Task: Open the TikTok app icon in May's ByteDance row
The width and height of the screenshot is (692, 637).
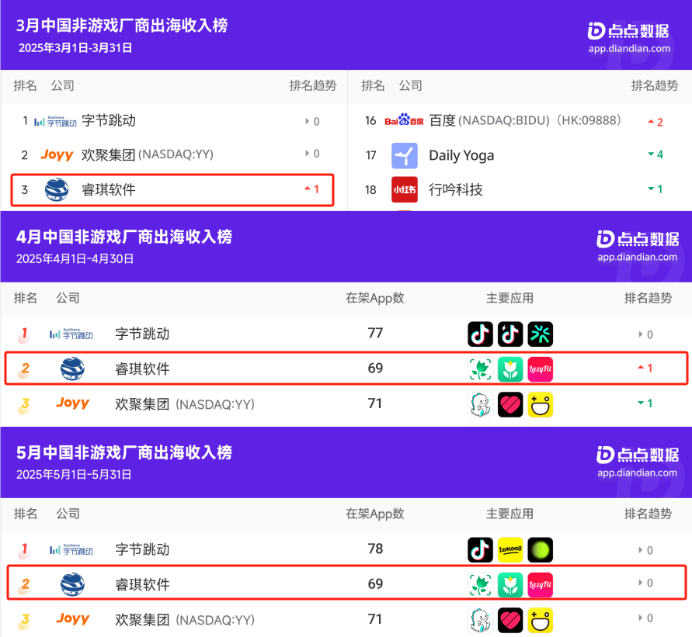Action: 480,549
